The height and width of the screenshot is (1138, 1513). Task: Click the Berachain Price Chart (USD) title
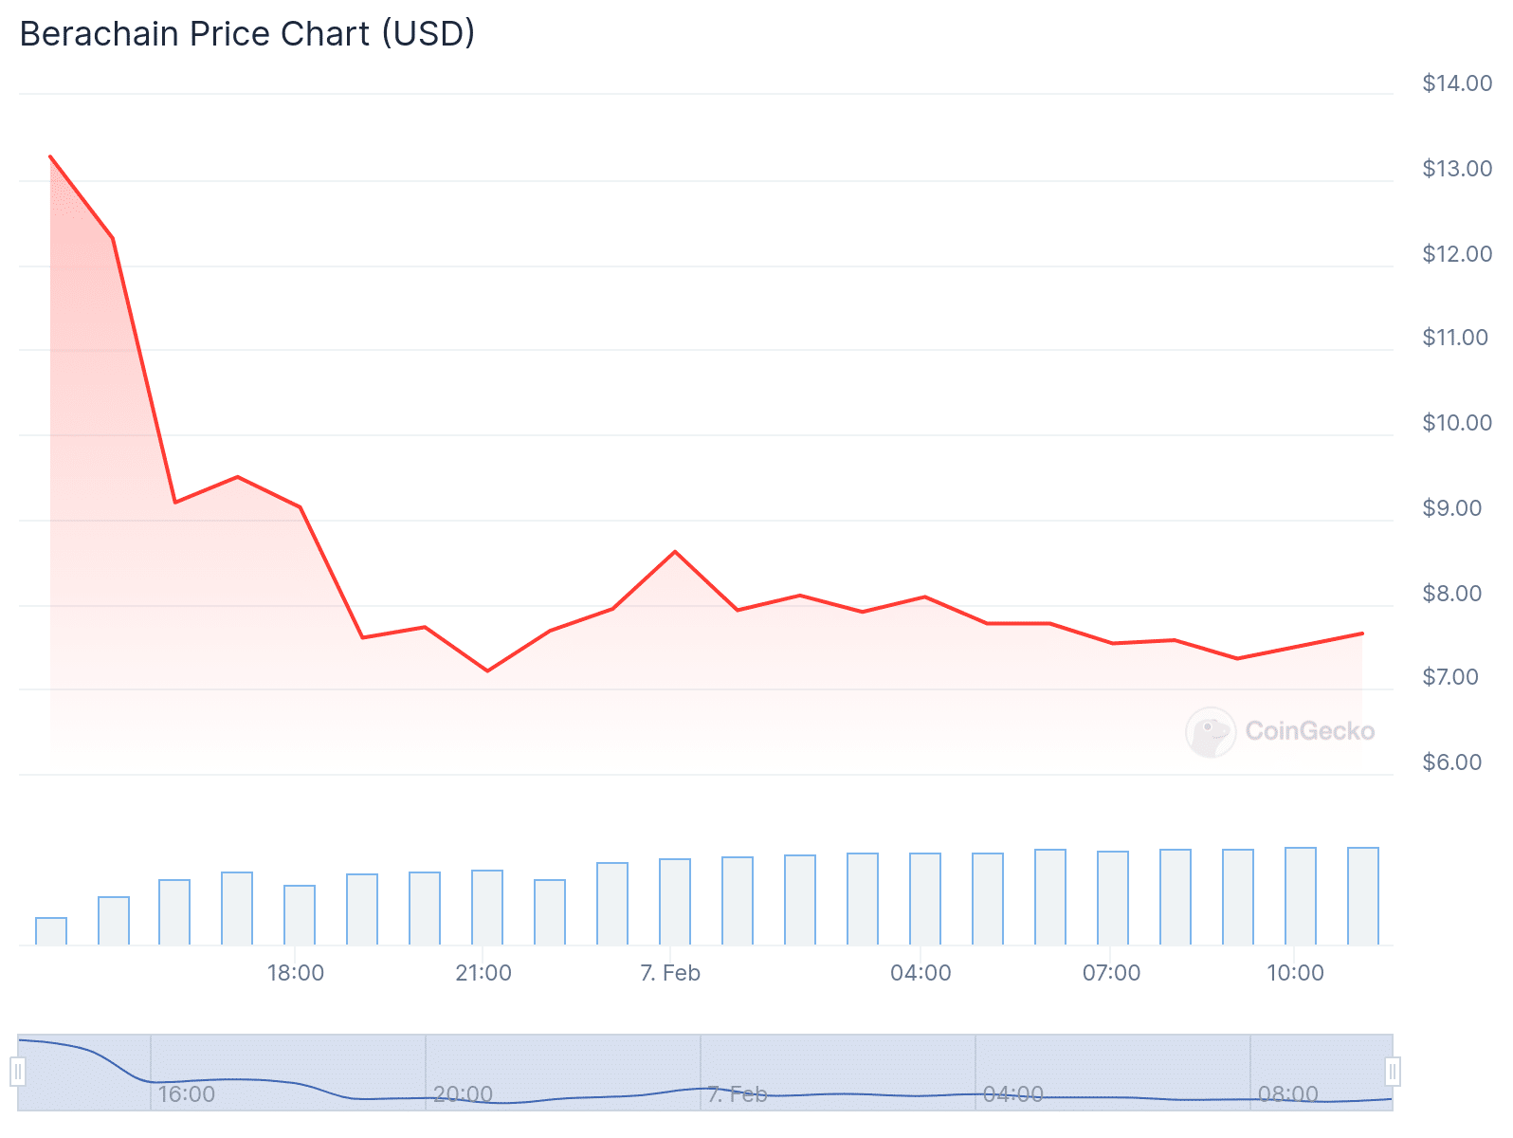[247, 34]
